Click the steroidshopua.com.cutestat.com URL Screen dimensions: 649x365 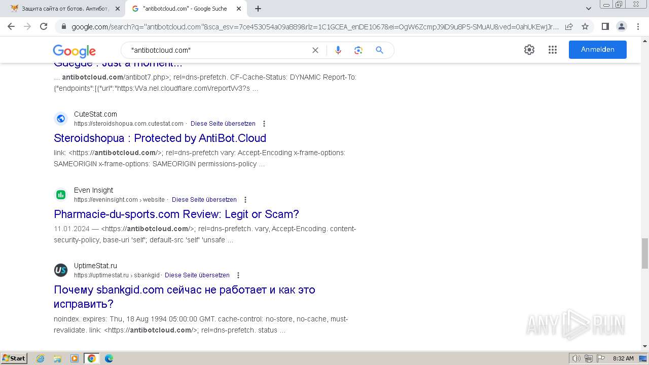tap(129, 124)
